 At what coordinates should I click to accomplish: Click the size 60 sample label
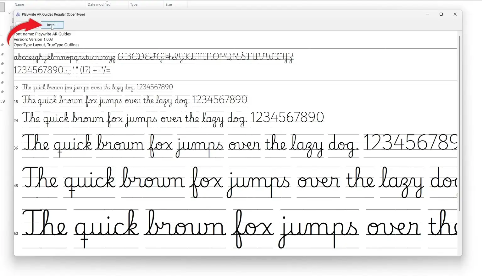16,233
